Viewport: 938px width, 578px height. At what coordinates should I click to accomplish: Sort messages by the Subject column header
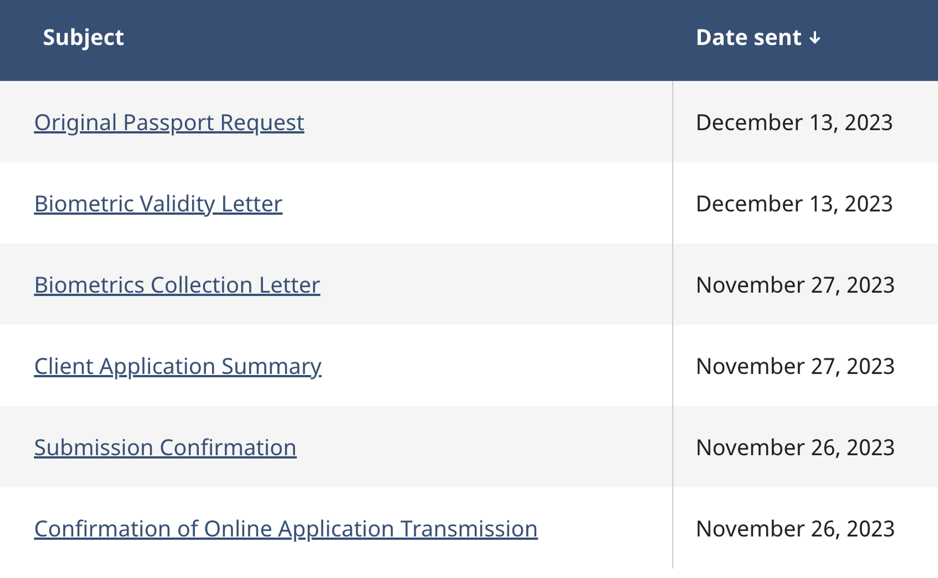point(83,38)
